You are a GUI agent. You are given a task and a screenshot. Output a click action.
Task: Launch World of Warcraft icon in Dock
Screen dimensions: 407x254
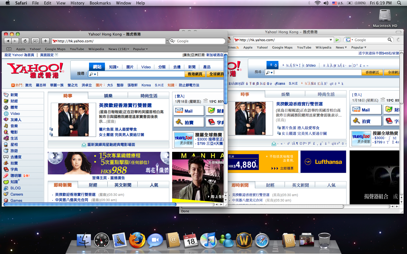click(x=244, y=240)
